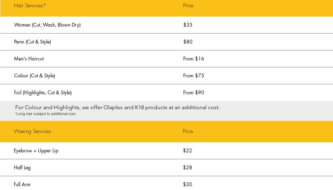Click the Women (Cut, Wash, Blown Dry) row
333x190 pixels.
point(47,25)
